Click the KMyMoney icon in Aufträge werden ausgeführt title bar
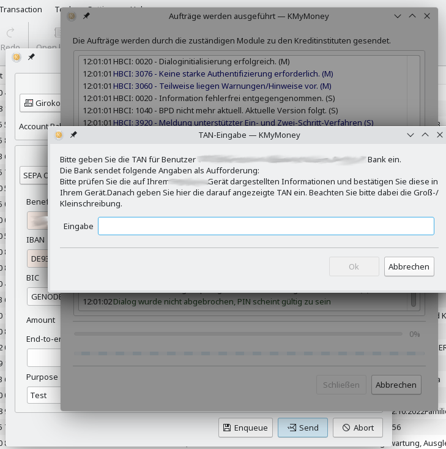446x449 pixels. pyautogui.click(x=72, y=16)
